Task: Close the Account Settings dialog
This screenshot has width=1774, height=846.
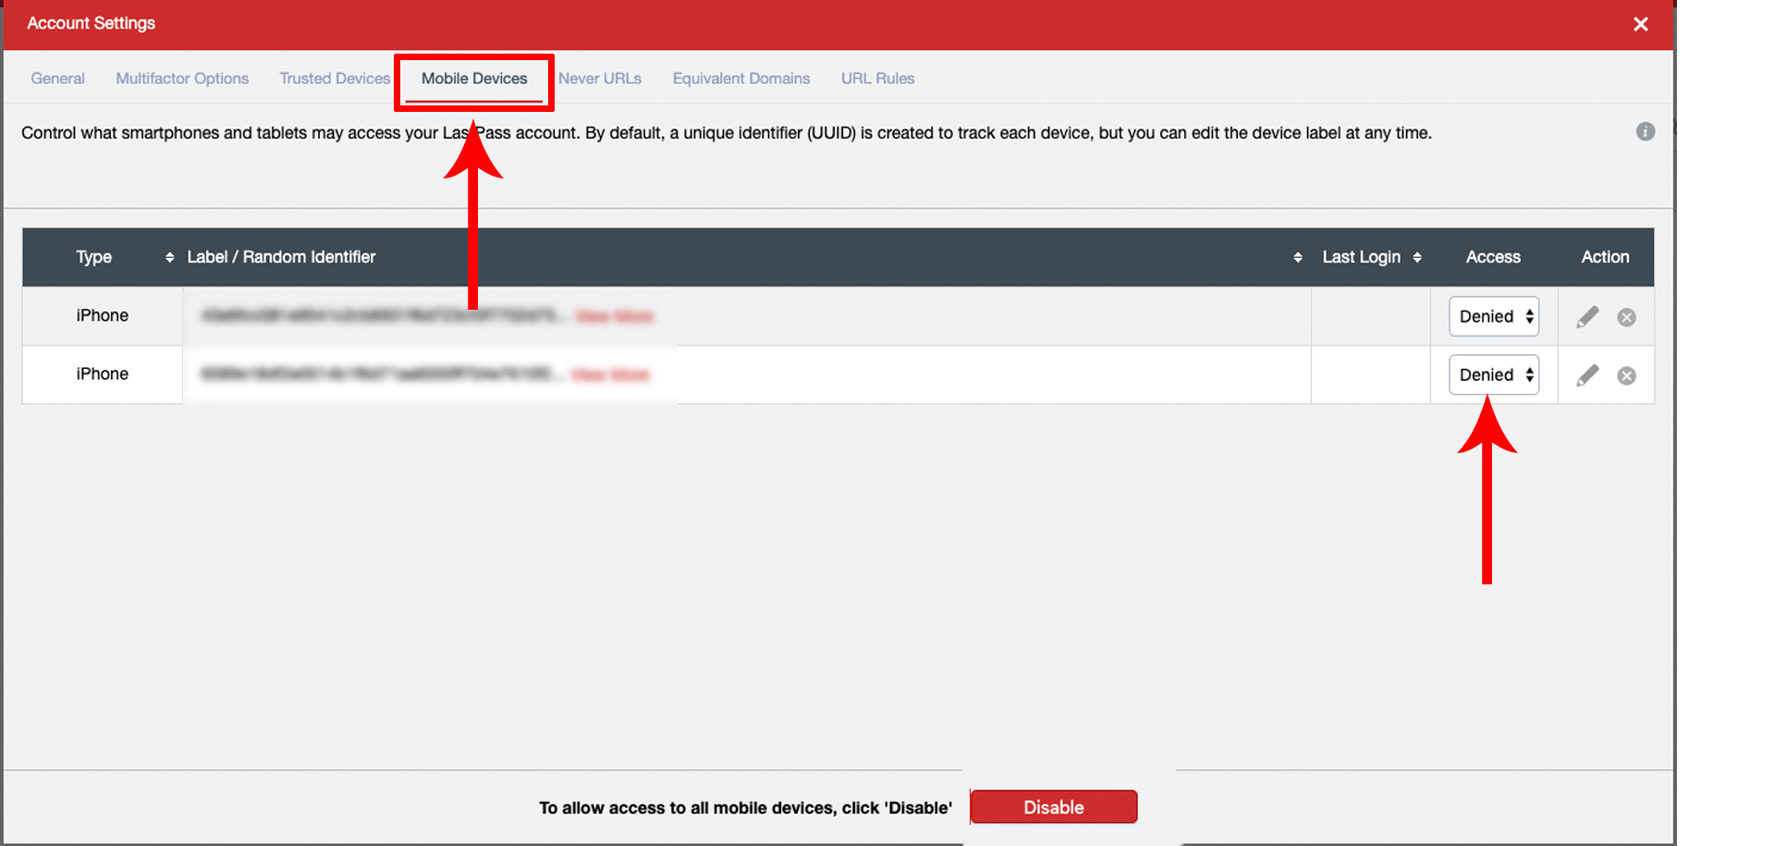Action: (1641, 24)
